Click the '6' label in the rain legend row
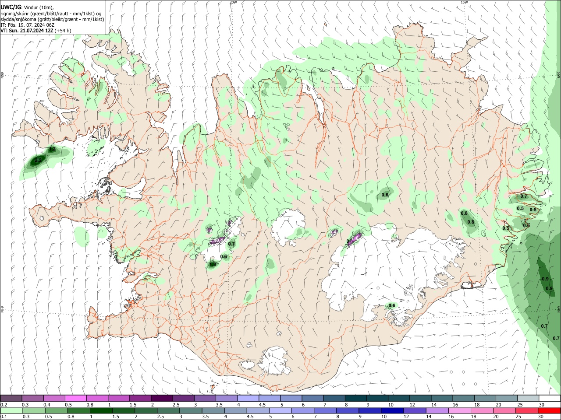561x420 pixels. (x=293, y=416)
